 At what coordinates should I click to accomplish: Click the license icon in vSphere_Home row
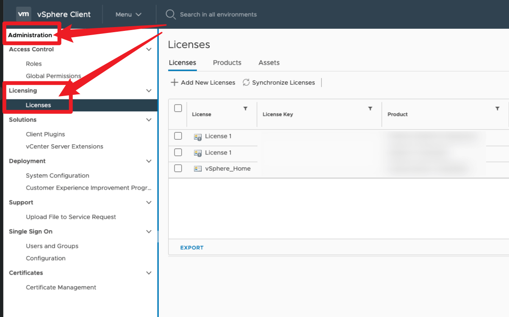click(x=198, y=168)
